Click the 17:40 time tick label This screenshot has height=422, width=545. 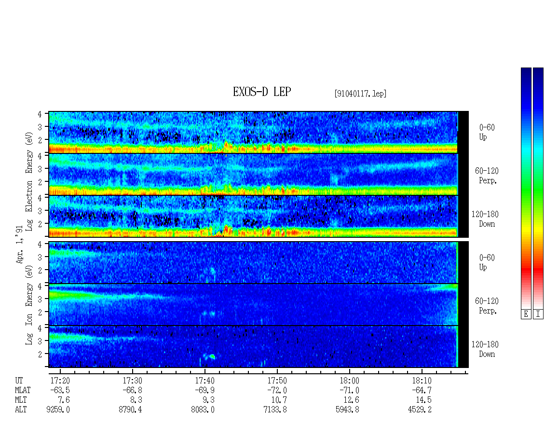204,381
